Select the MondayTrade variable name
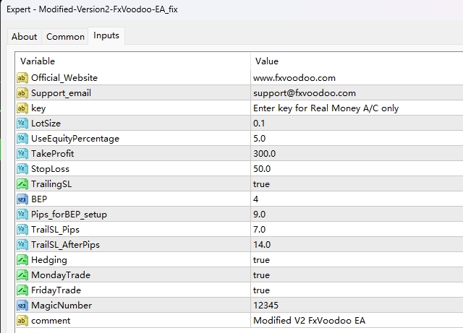Image resolution: width=463 pixels, height=333 pixels. [x=61, y=275]
